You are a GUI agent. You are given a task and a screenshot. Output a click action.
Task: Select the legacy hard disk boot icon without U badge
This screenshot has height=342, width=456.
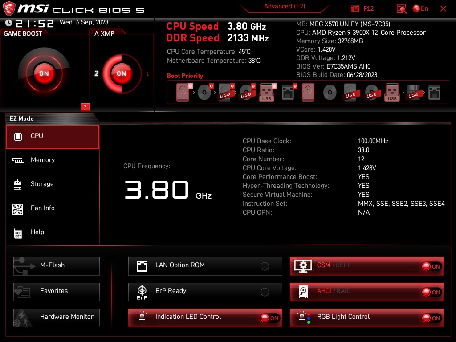[308, 93]
